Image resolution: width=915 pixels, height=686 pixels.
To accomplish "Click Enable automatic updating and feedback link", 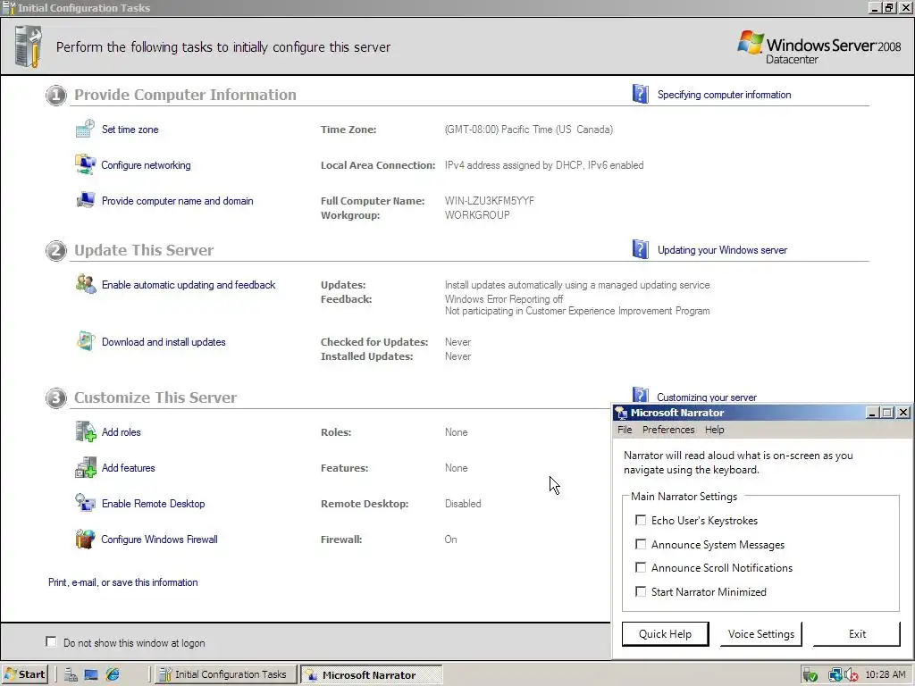I will click(x=189, y=285).
